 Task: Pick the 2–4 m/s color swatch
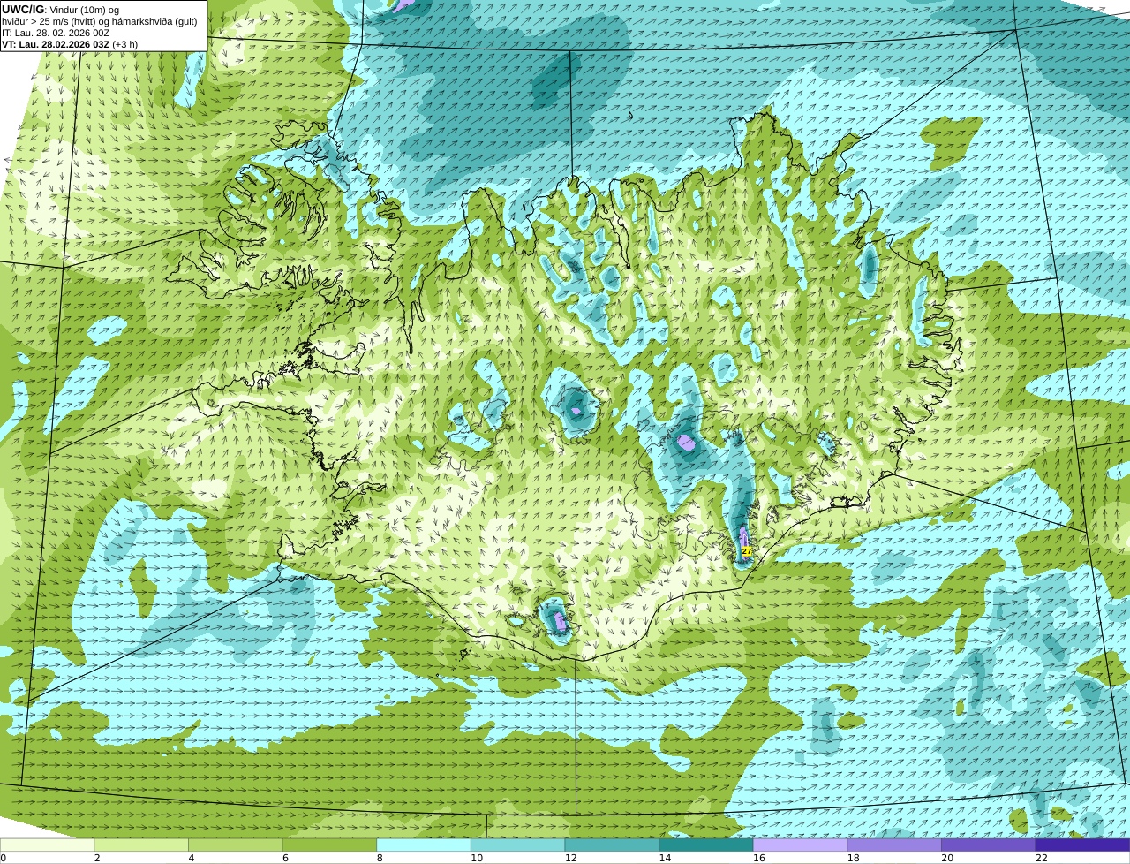(x=141, y=845)
